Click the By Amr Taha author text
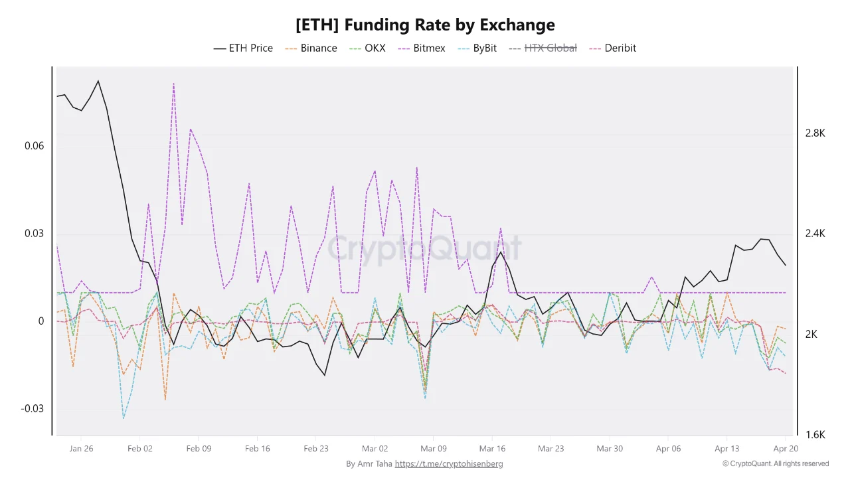 pyautogui.click(x=369, y=464)
